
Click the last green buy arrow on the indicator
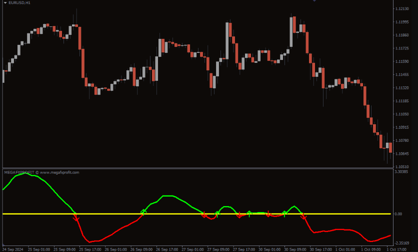[284, 213]
